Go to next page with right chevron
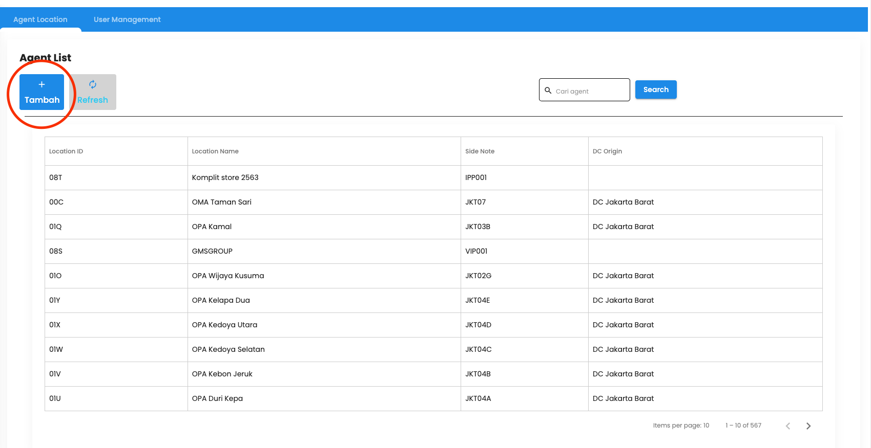Viewport: 871px width, 448px height. (x=808, y=426)
